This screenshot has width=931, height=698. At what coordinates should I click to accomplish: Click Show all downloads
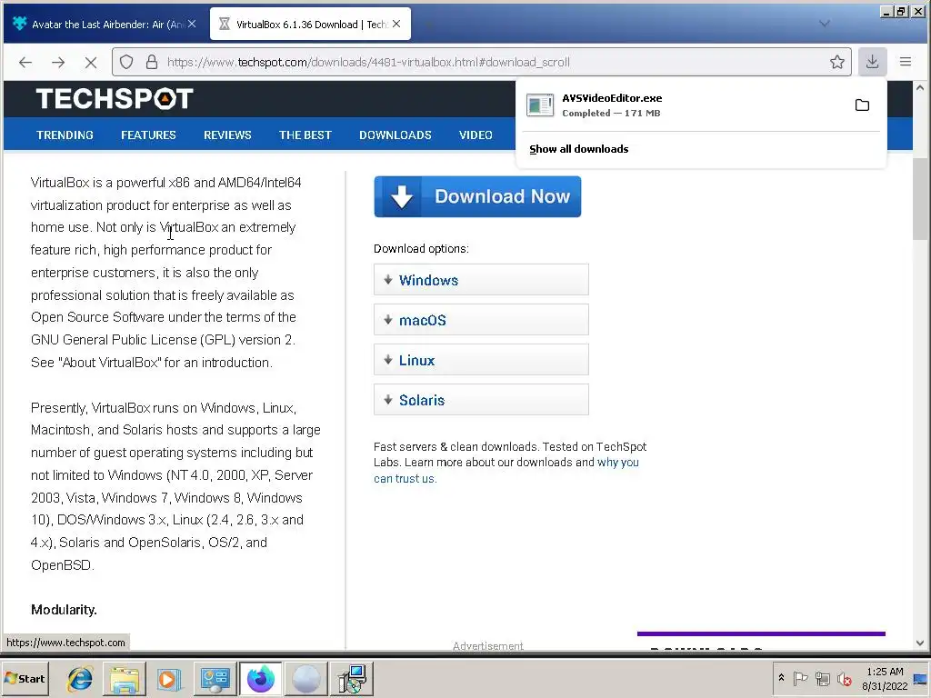(x=579, y=149)
